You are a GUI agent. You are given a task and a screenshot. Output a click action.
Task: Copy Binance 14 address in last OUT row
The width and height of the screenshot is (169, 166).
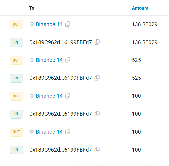click(x=68, y=132)
